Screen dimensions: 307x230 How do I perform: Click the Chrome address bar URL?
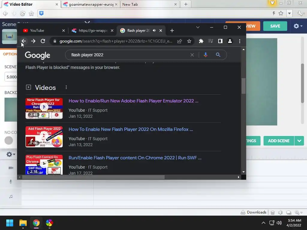pos(116,41)
